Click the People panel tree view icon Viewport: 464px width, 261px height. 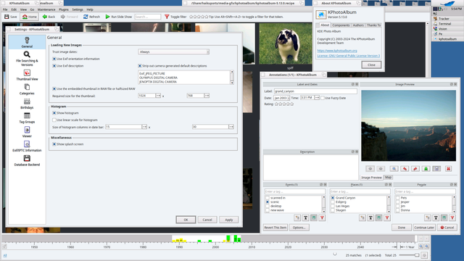point(428,217)
